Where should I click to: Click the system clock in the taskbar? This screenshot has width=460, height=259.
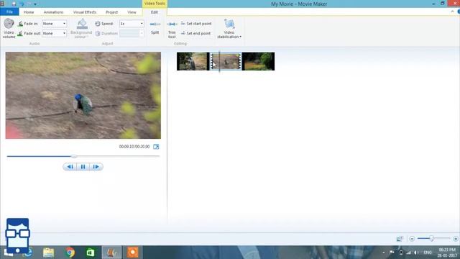coord(447,253)
